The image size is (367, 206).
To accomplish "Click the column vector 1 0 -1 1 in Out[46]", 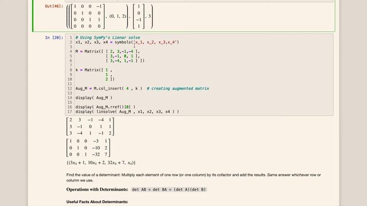I will point(139,17).
